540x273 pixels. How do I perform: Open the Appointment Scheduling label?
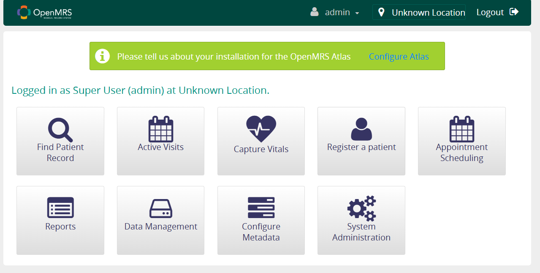click(461, 153)
